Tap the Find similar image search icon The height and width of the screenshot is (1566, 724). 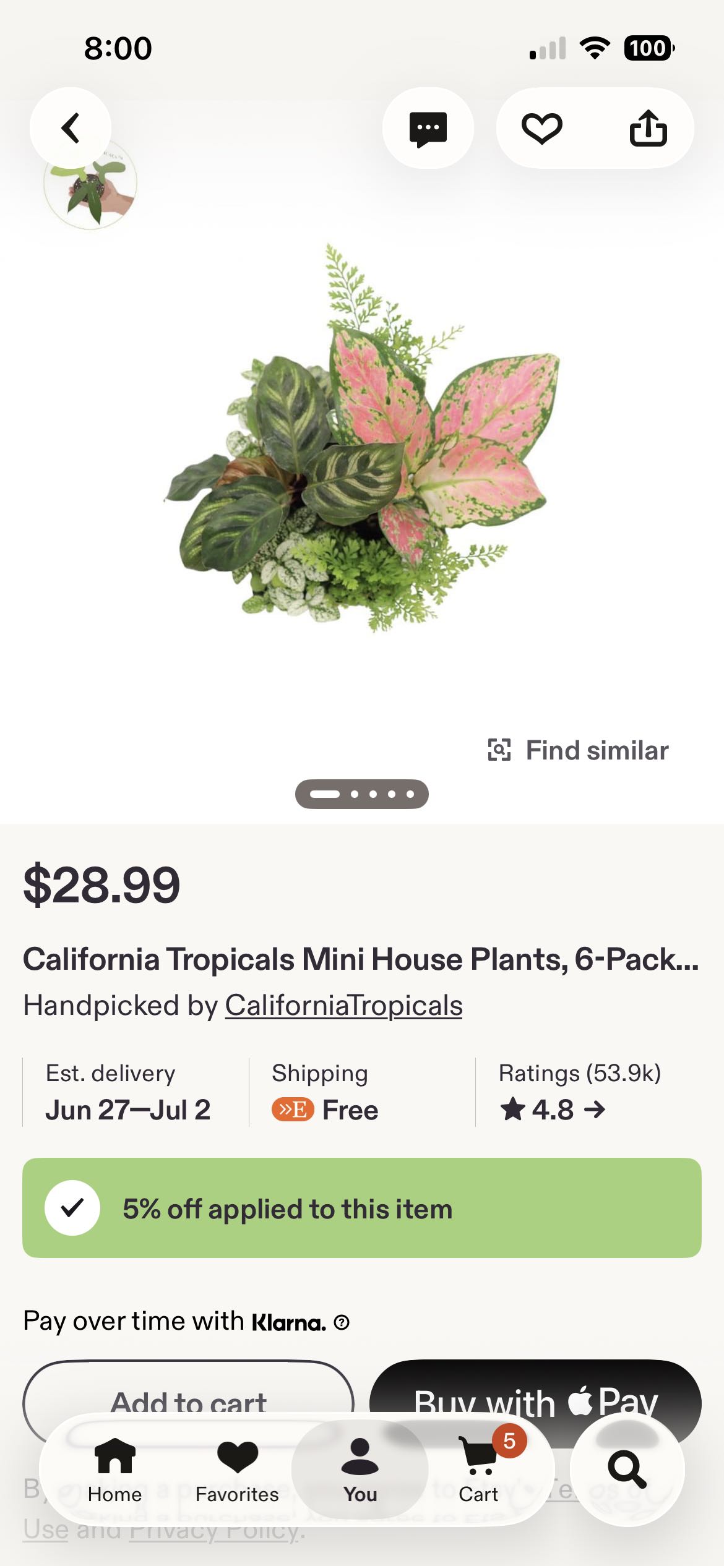pyautogui.click(x=499, y=750)
